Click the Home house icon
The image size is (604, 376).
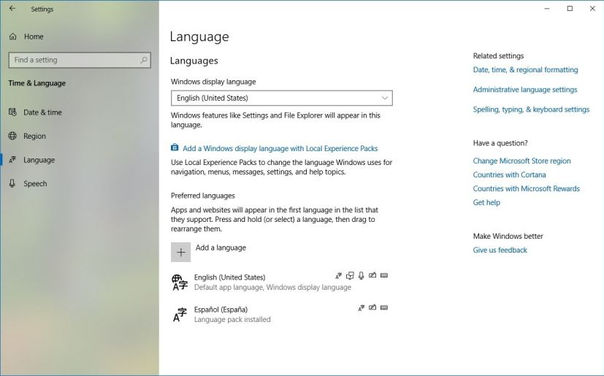tap(12, 37)
